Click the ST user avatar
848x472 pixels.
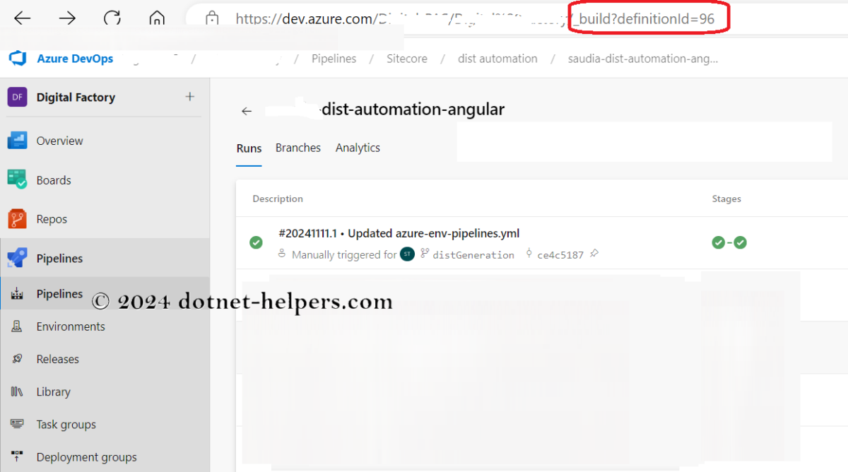tap(408, 254)
